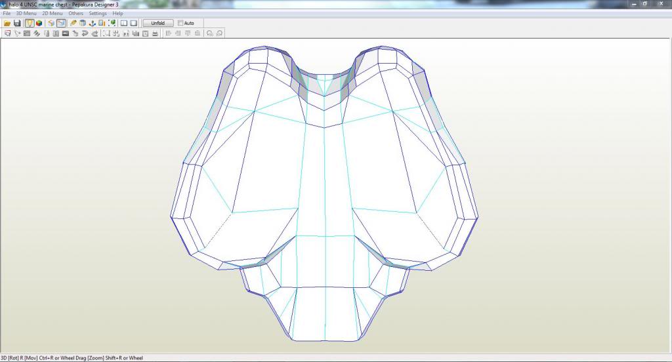
Task: Toggle the light bulb lighting icon
Action: pyautogui.click(x=30, y=23)
